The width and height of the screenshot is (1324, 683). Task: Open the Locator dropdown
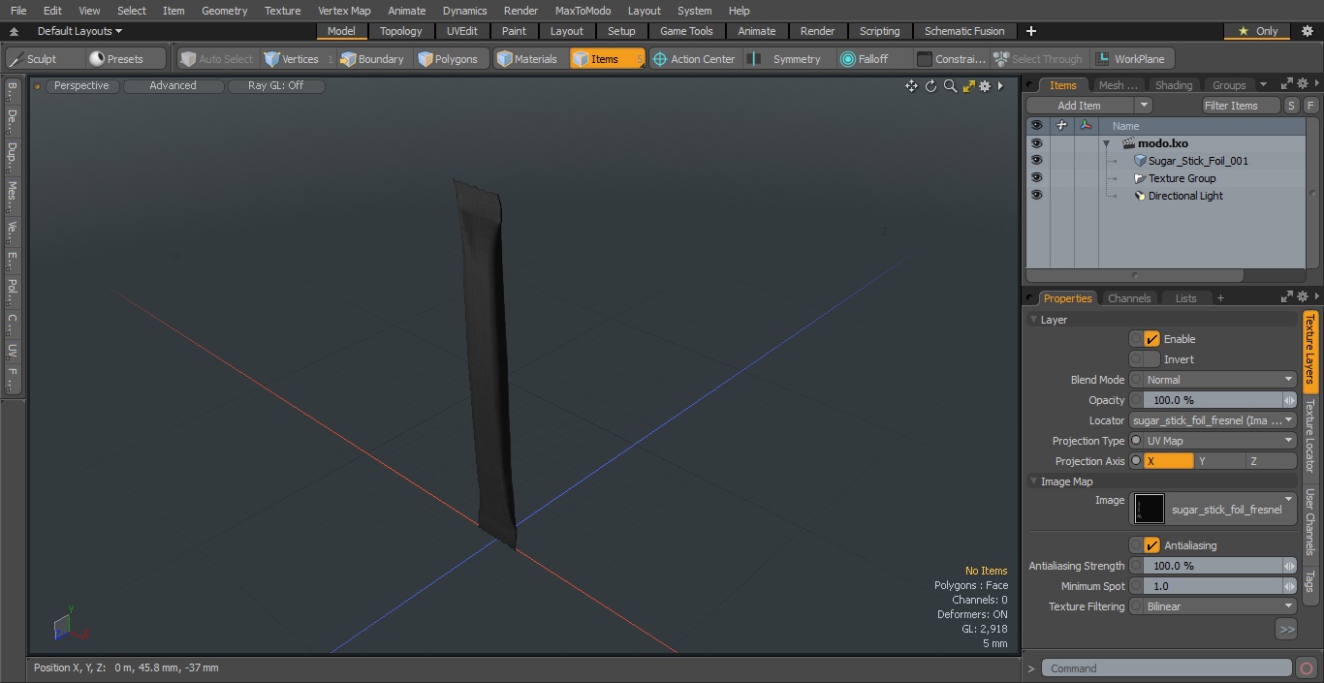(x=1213, y=420)
